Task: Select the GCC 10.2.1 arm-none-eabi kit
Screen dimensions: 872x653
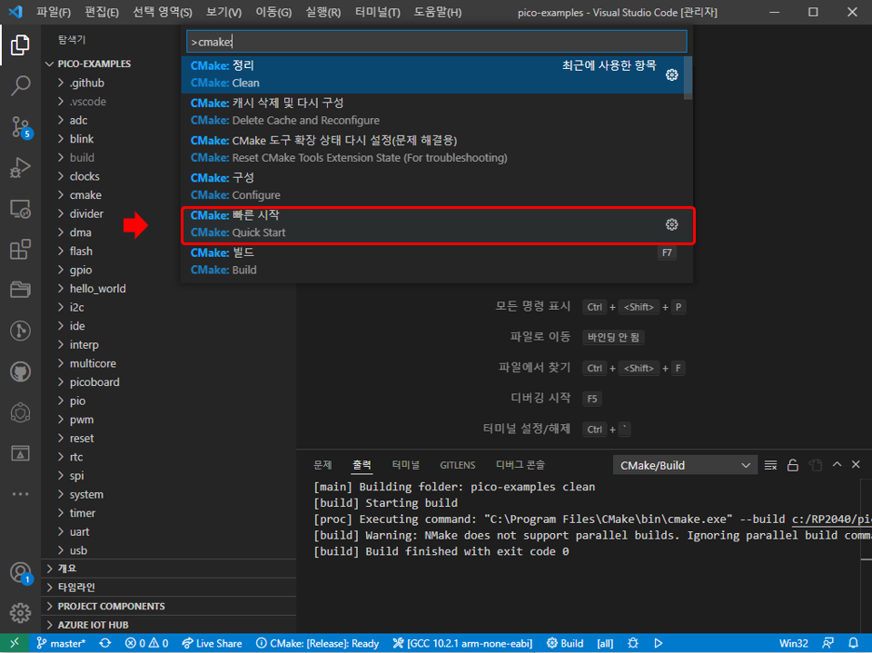Action: (x=462, y=643)
